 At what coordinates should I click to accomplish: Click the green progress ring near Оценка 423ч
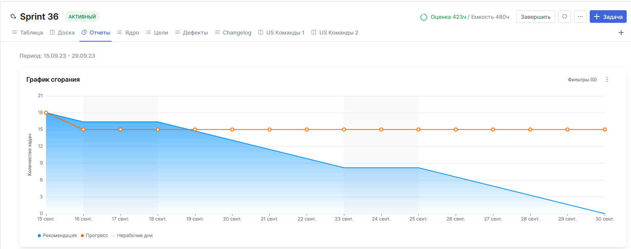pos(423,17)
